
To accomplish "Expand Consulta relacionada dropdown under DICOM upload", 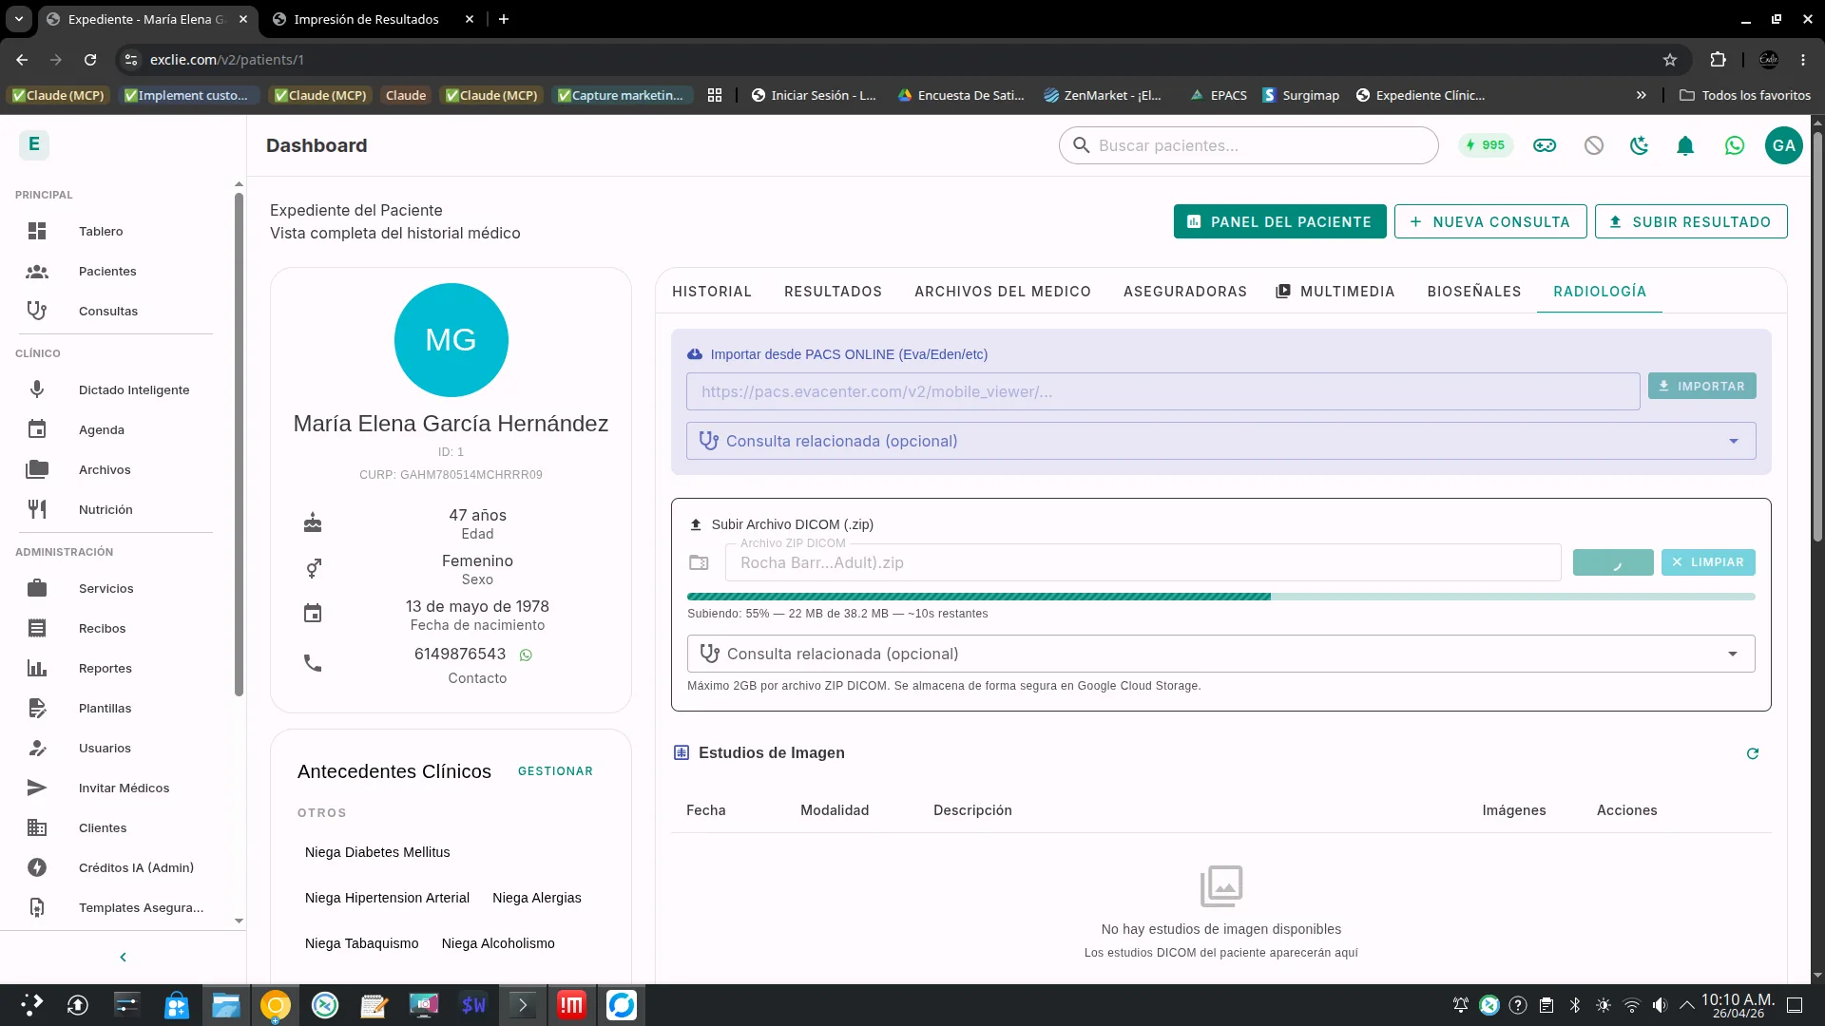I will [1220, 654].
